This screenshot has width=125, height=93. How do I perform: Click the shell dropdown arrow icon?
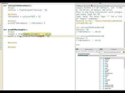84,6
